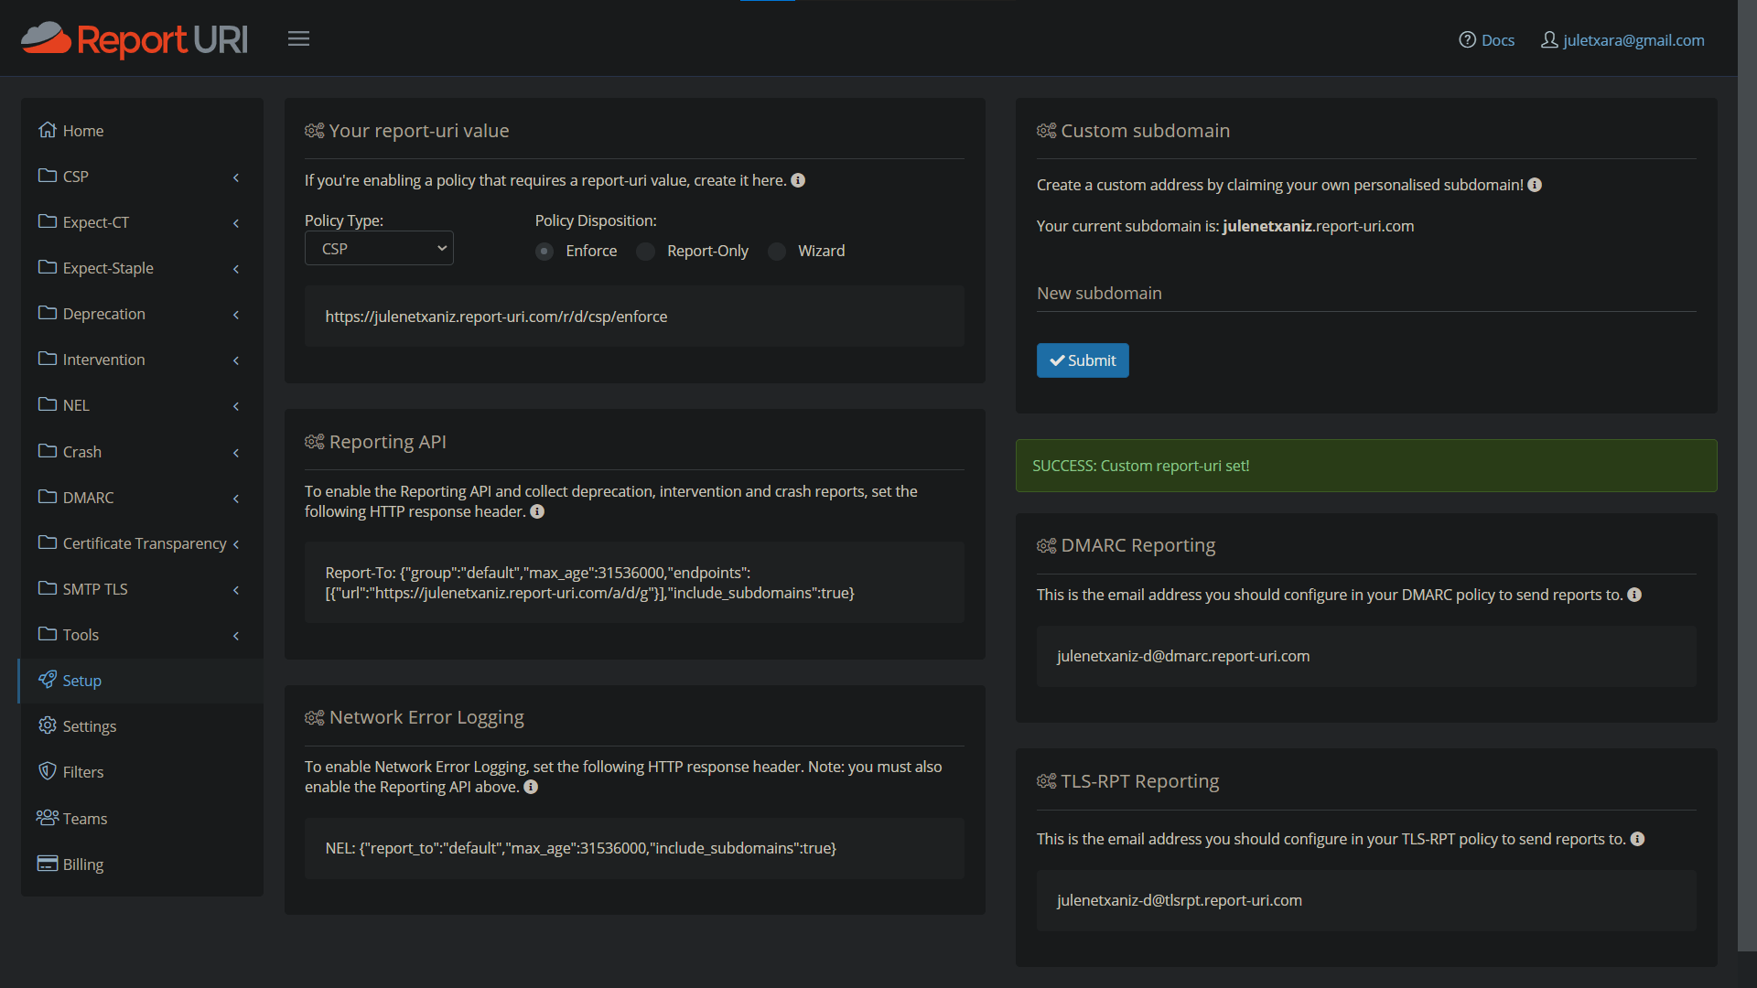Click the info icon beside DMARC Reporting email
The width and height of the screenshot is (1757, 988).
pyautogui.click(x=1635, y=595)
